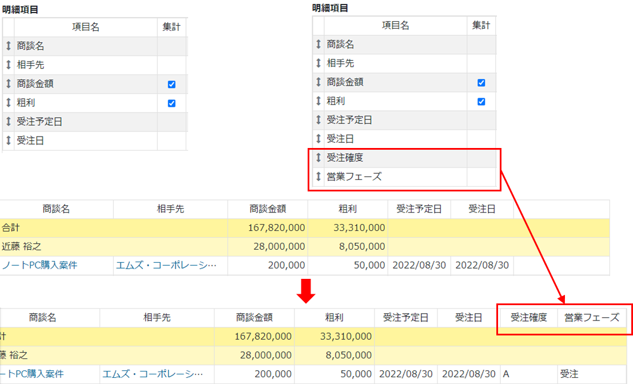Select 受注予定日 row text in left list
Viewport: 633px width, 384px height.
(x=39, y=122)
